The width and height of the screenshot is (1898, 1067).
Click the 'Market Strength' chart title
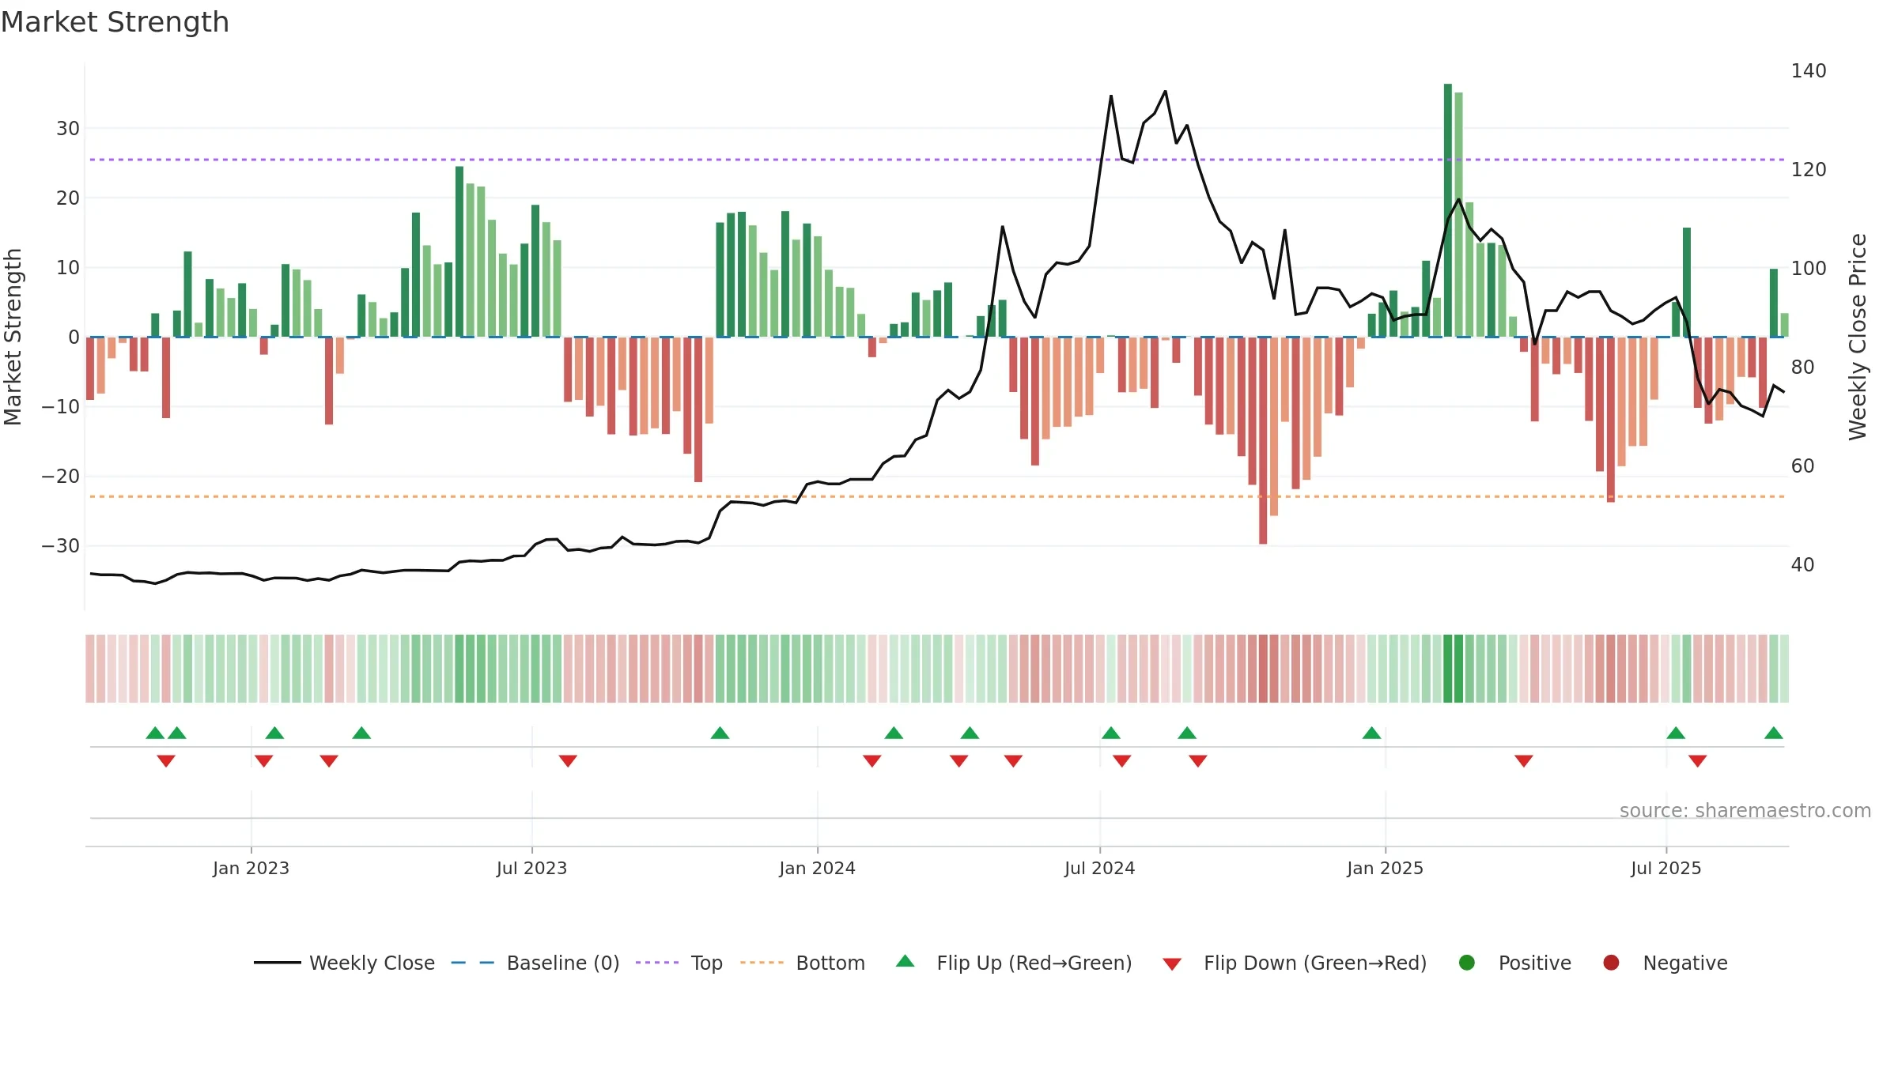point(115,21)
